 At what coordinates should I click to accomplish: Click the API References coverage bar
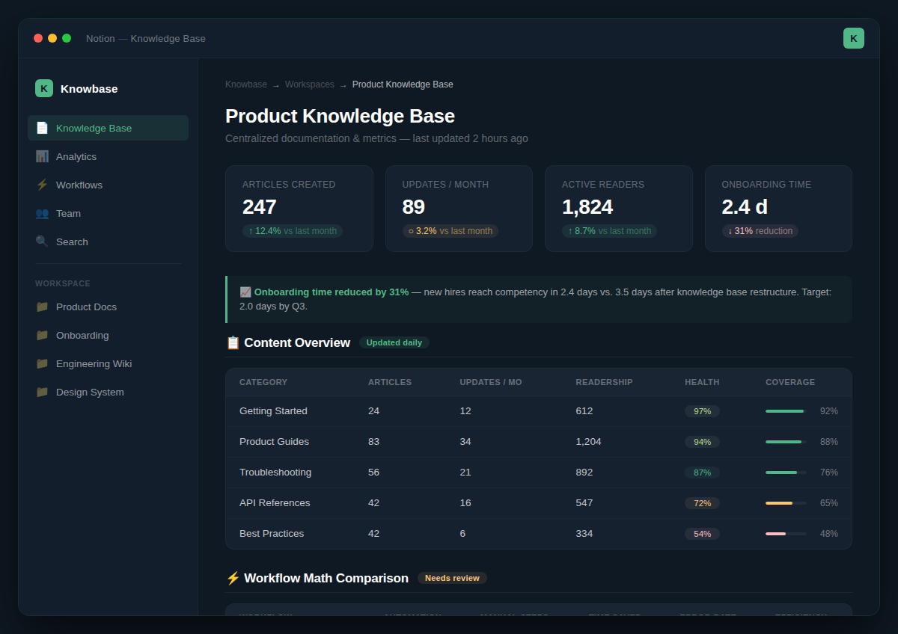[786, 503]
